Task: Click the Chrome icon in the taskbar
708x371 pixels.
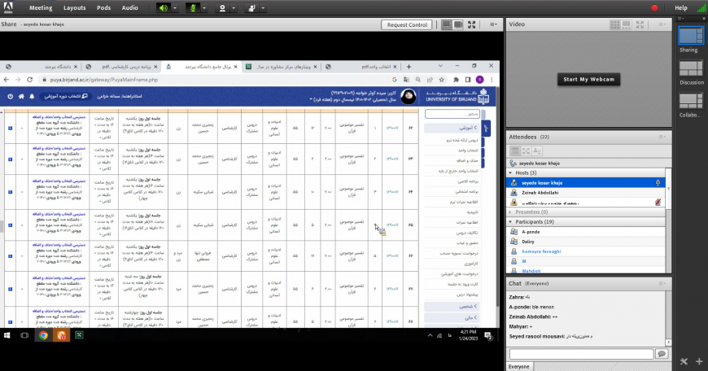Action: [43, 335]
